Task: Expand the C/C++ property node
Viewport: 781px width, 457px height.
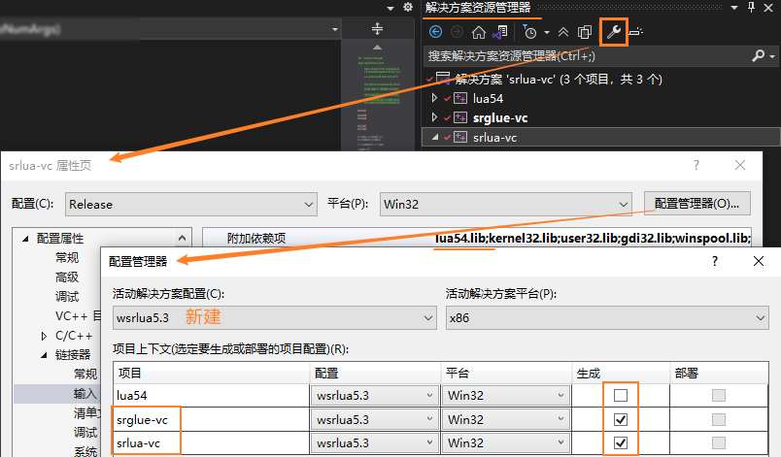Action: coord(44,336)
